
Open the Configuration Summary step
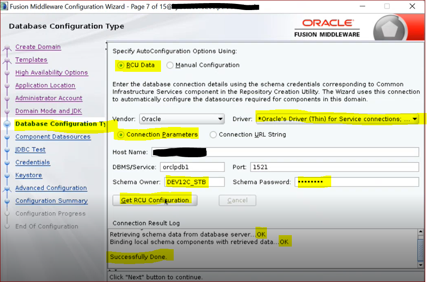point(52,201)
